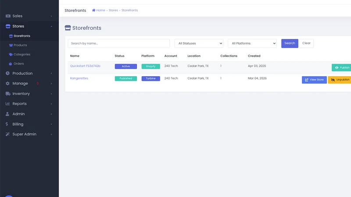Viewport: 351px width, 197px height.
Task: Click Cedar Park, TX in Rangerettes row
Action: [x=198, y=78]
